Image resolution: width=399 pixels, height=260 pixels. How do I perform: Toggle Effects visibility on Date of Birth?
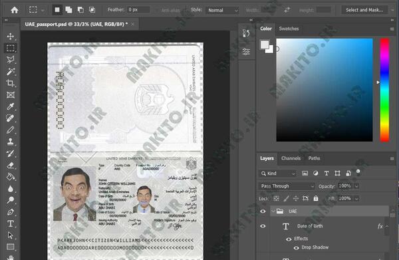pos(289,239)
